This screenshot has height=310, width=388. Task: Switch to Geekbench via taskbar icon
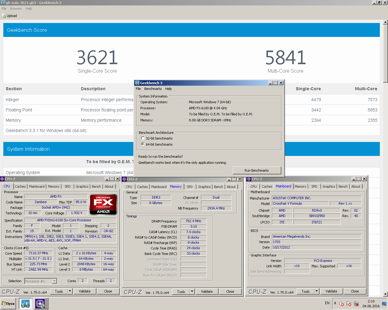25,303
